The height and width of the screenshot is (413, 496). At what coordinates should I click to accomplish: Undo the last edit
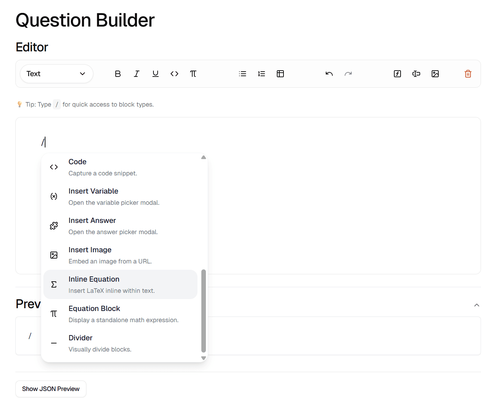[x=329, y=74]
